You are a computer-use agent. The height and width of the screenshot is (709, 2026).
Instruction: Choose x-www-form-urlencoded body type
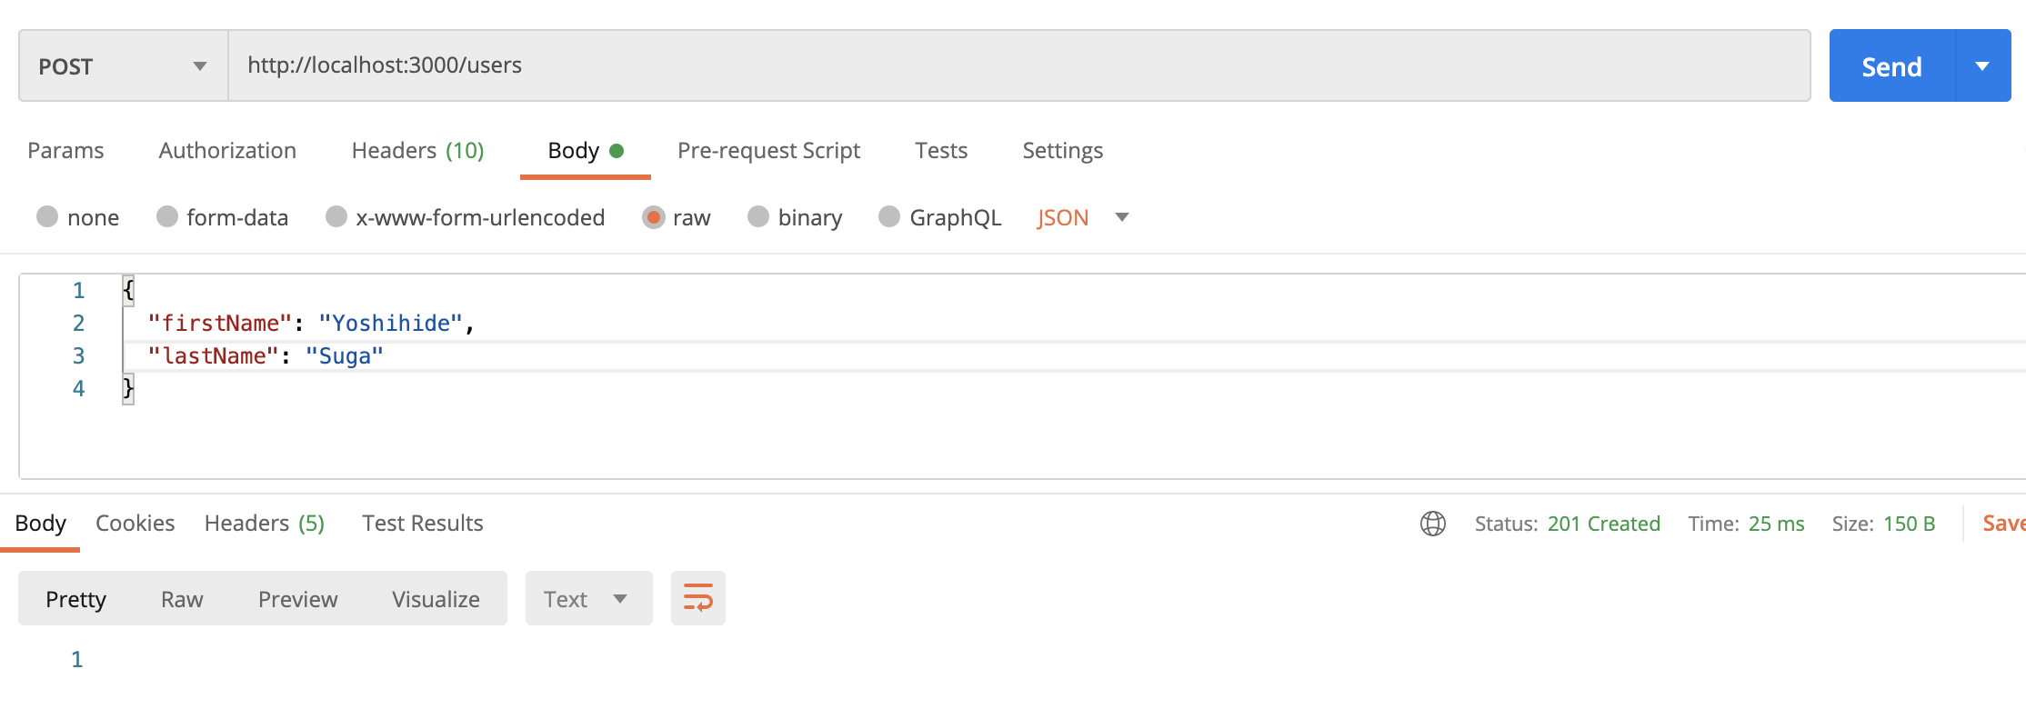(336, 217)
